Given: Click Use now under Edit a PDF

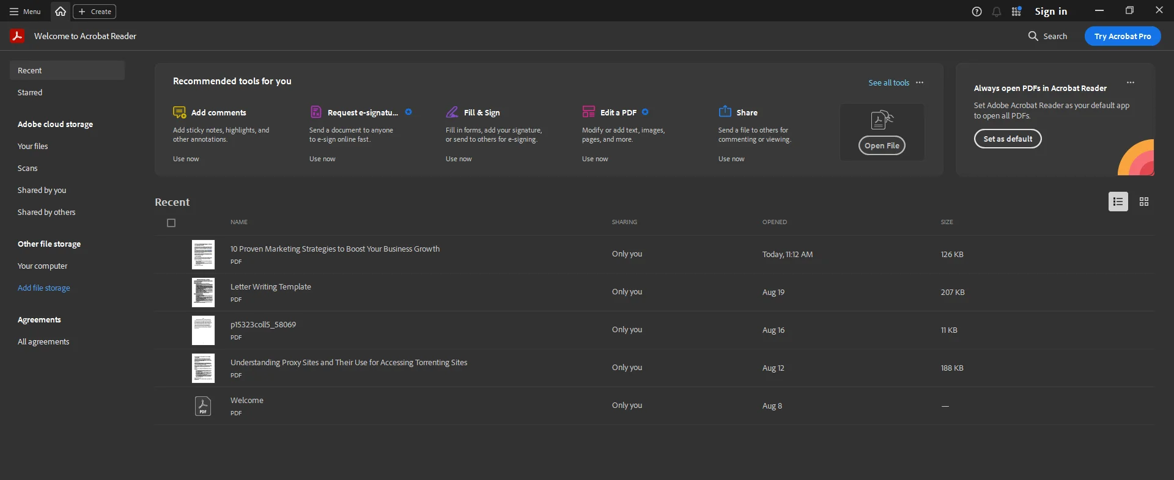Looking at the screenshot, I should click(595, 159).
